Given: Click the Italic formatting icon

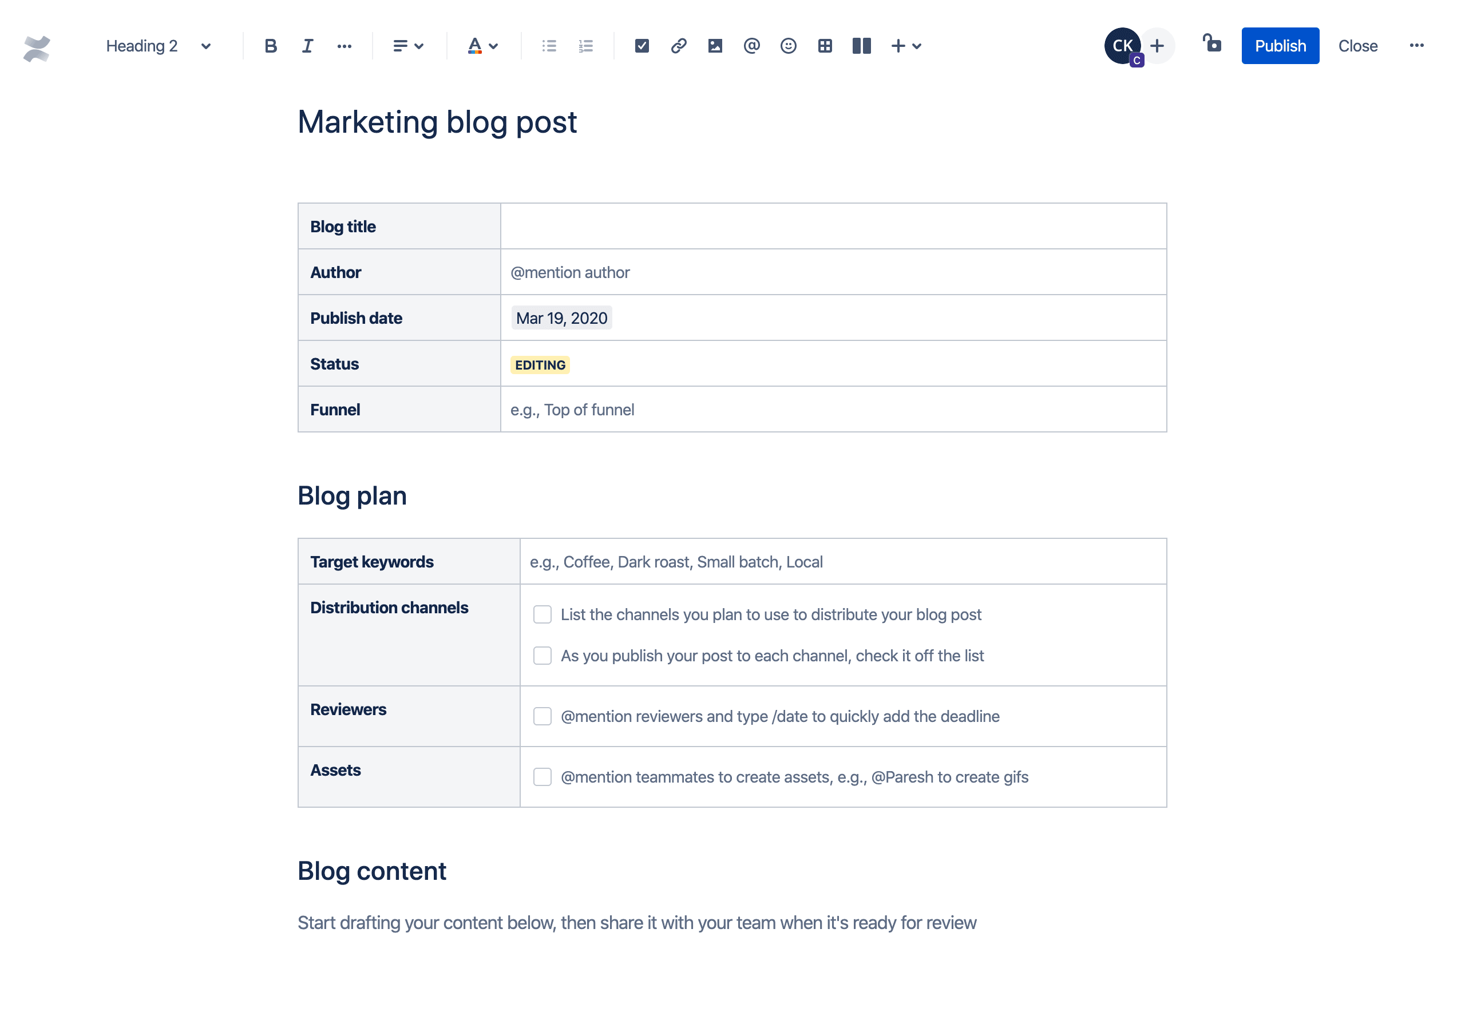Looking at the screenshot, I should click(307, 46).
